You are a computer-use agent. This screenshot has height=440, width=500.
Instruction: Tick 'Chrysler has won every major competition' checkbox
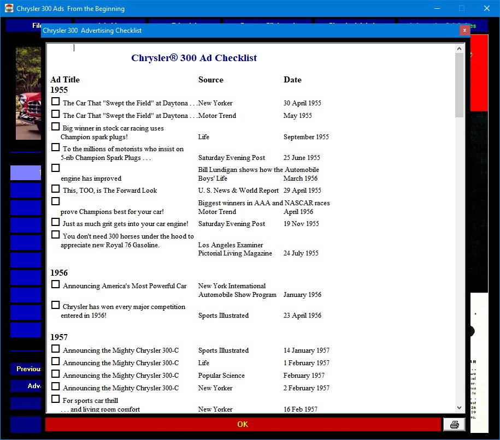tap(56, 305)
